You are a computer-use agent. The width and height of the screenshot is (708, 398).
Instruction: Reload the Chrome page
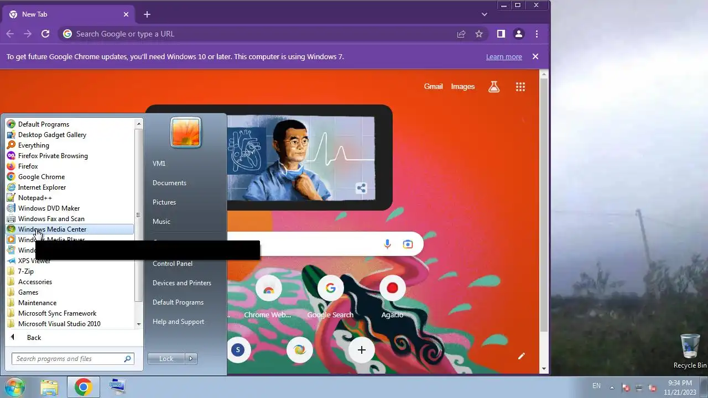45,34
